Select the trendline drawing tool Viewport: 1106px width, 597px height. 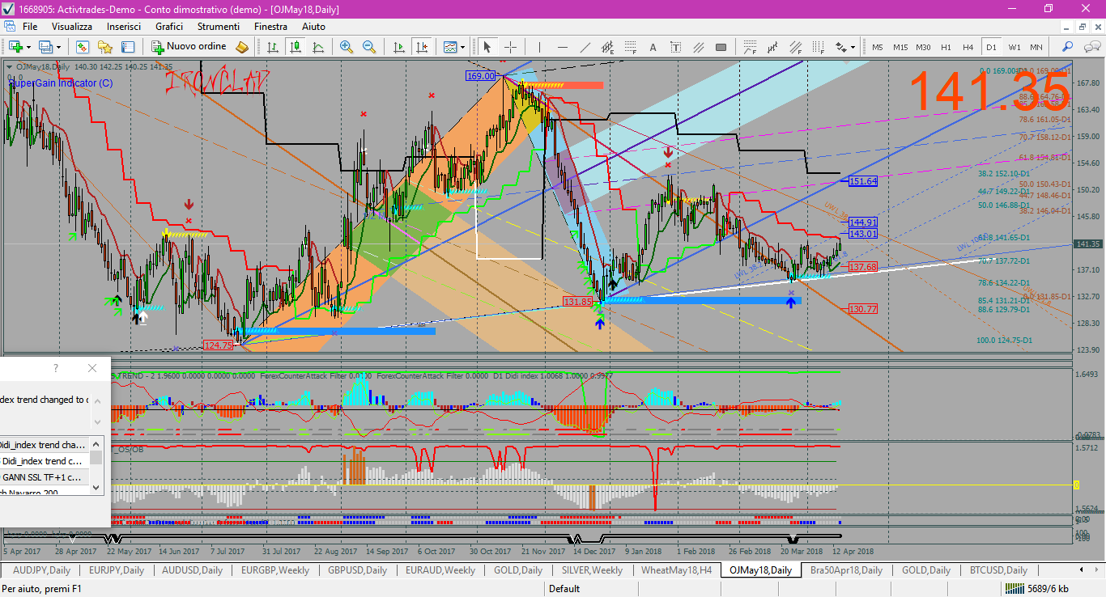(x=585, y=47)
